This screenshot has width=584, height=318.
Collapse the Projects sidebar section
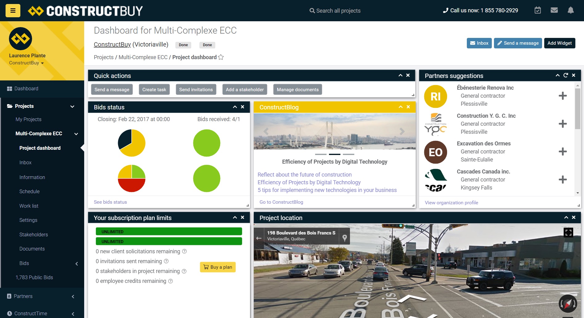click(72, 106)
